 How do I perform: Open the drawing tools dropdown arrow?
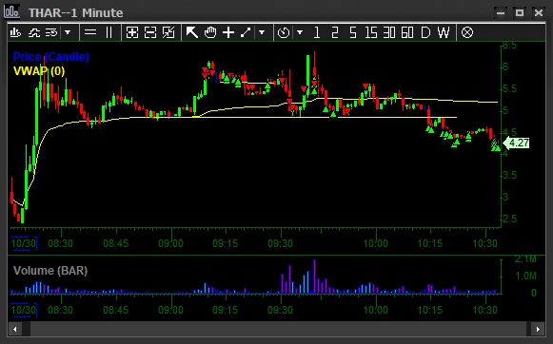click(x=262, y=32)
